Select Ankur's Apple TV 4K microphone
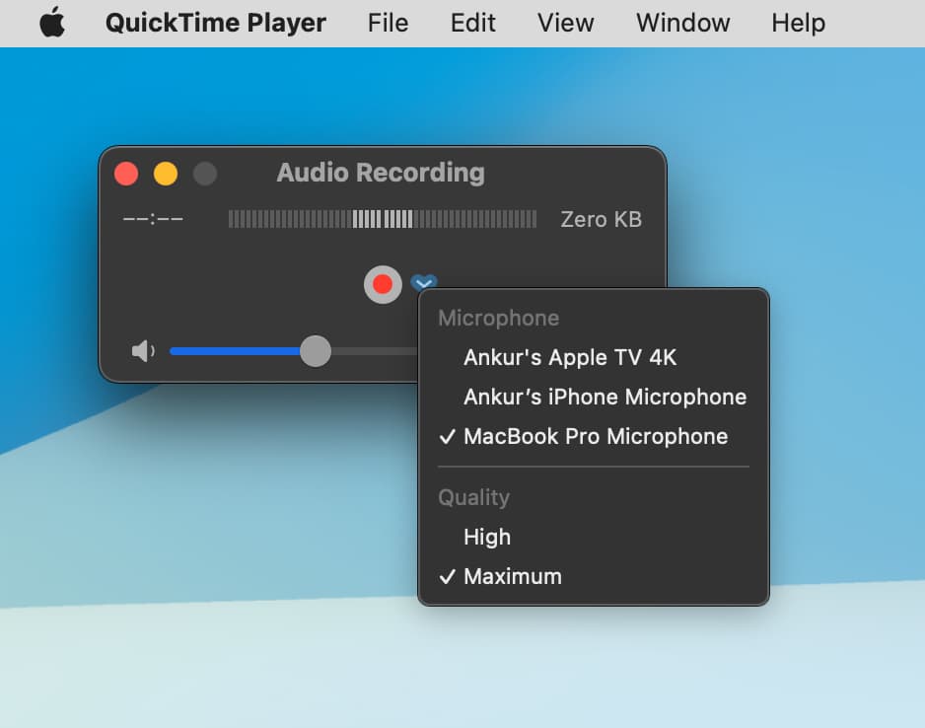The image size is (925, 728). pyautogui.click(x=594, y=357)
